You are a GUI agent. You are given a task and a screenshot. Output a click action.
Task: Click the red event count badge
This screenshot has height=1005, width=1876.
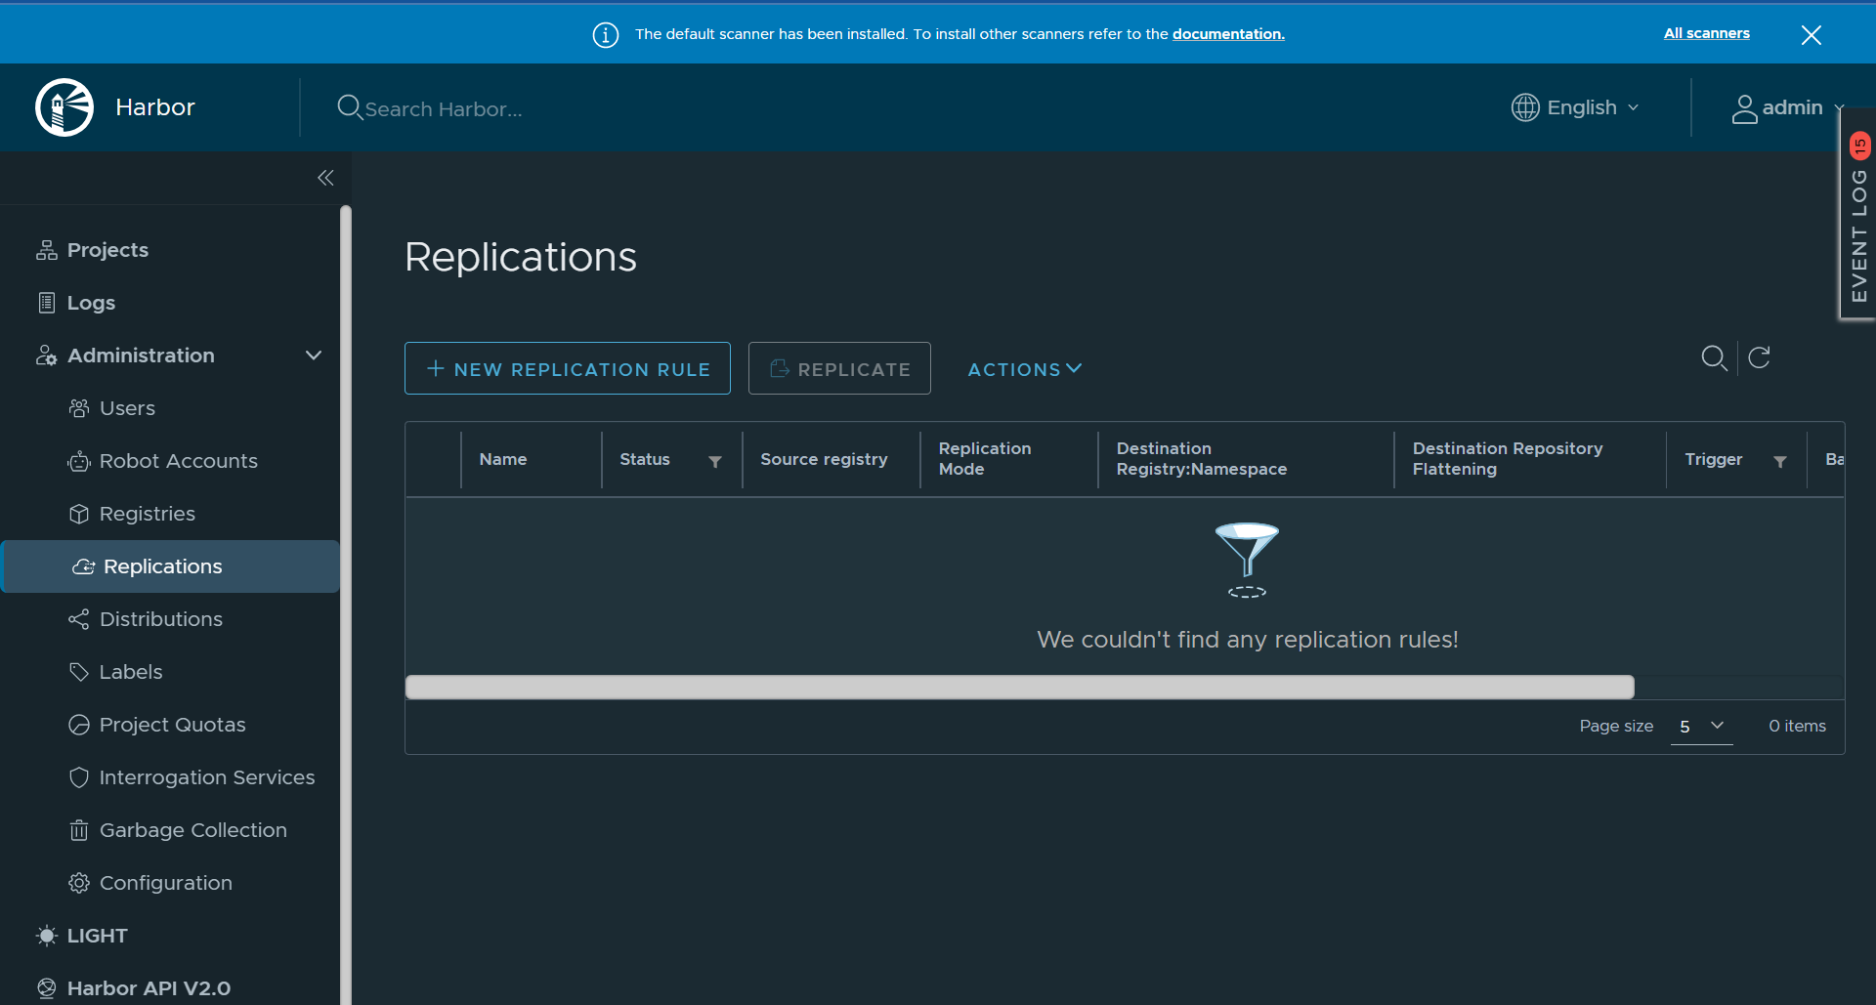pyautogui.click(x=1859, y=147)
